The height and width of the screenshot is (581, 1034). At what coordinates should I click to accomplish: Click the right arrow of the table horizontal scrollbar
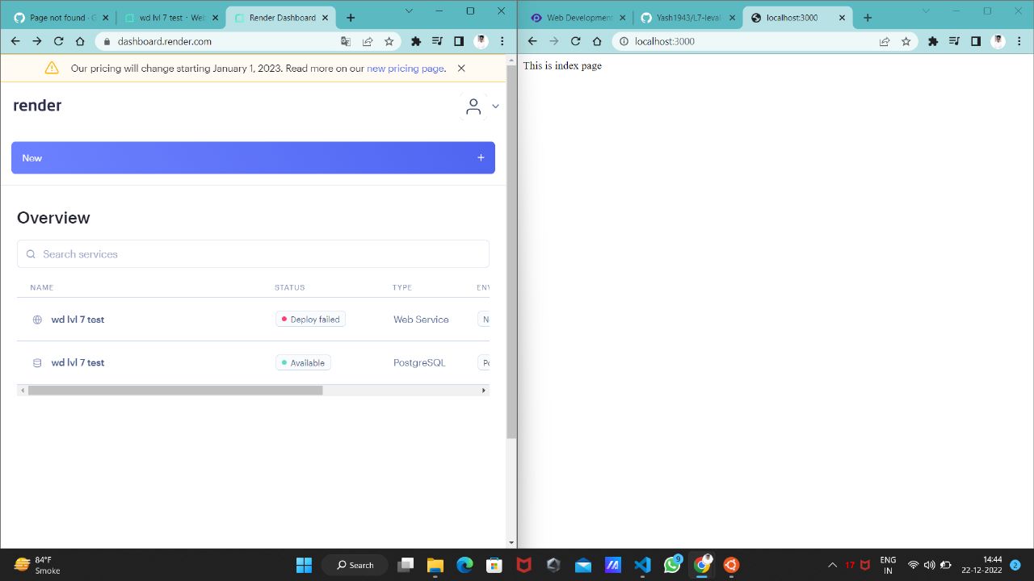[x=484, y=391]
